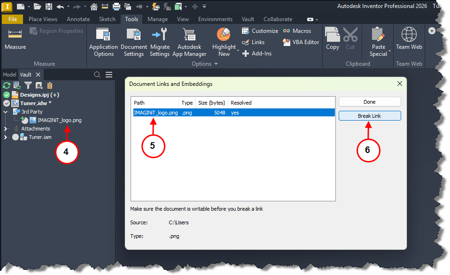Collapse the 3rd Party tree node
The height and width of the screenshot is (275, 450).
(x=6, y=112)
